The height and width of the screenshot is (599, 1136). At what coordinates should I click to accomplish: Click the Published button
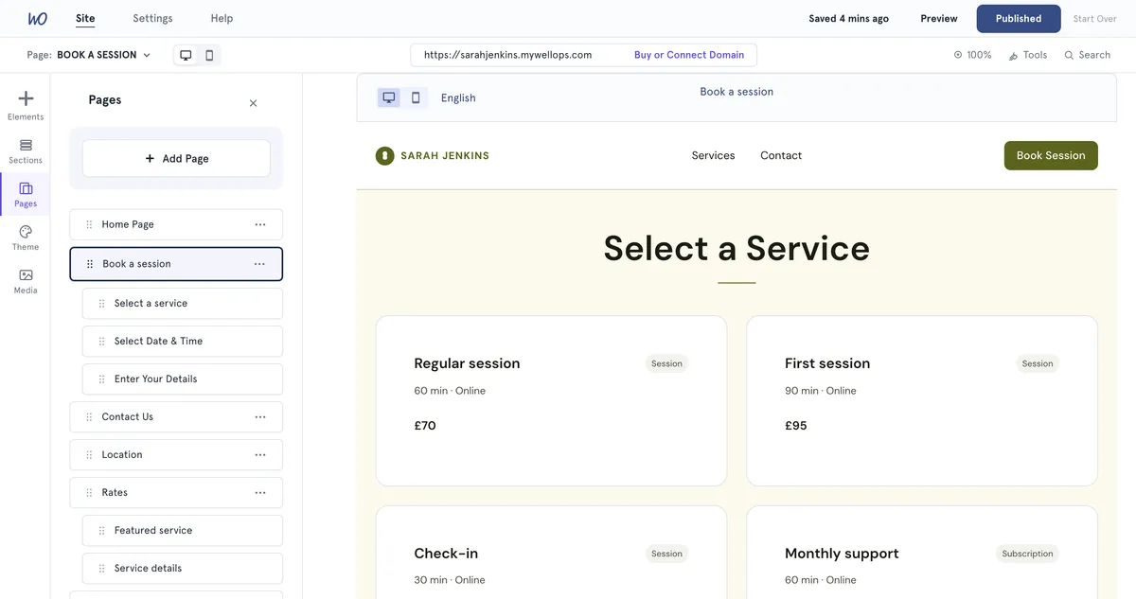[x=1019, y=18]
